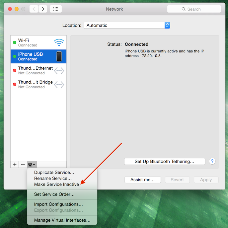The image size is (228, 228).
Task: Click the iPhone device icon
Action: pos(59,56)
